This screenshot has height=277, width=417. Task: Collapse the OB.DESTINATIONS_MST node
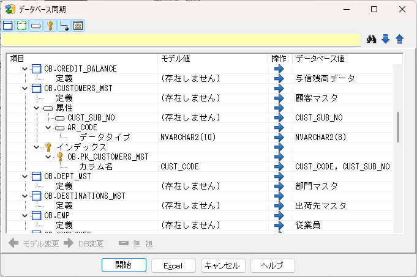(24, 196)
